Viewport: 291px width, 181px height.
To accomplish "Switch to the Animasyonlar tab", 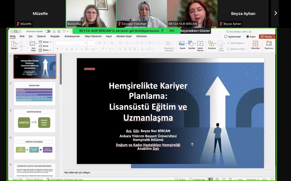I will 72,36.
